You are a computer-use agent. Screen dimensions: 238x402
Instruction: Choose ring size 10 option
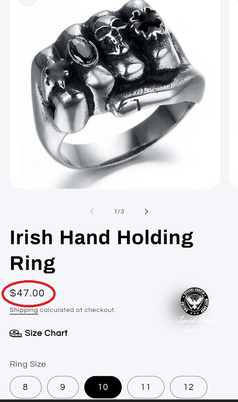click(x=103, y=387)
